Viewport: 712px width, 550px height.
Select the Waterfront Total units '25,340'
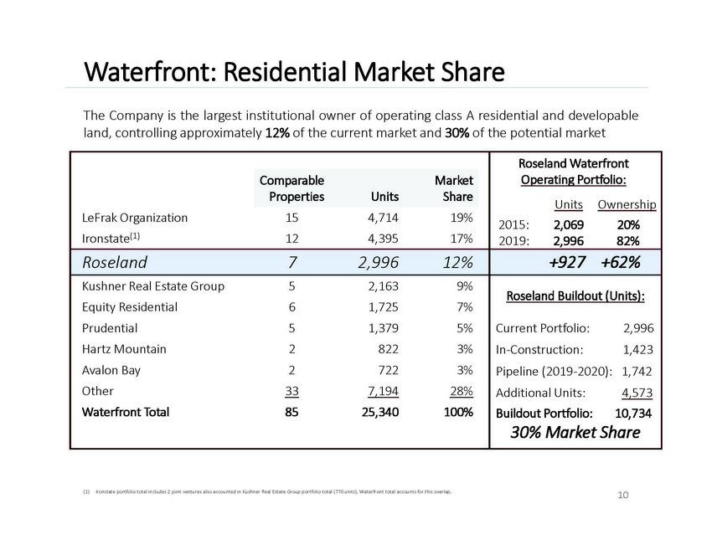point(380,412)
